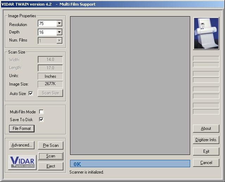Viewport: 225px width, 182px height.
Task: Open the Resolution dropdown arrow
Action: click(59, 23)
